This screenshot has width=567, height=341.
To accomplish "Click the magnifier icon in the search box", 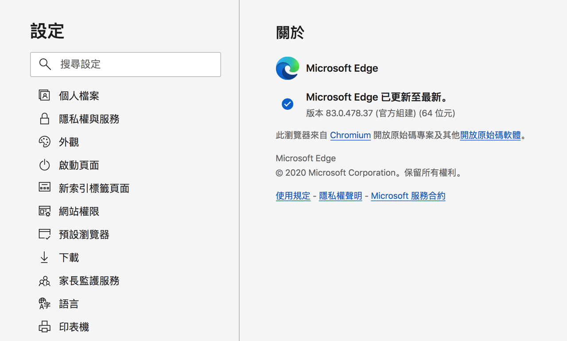I will point(45,64).
